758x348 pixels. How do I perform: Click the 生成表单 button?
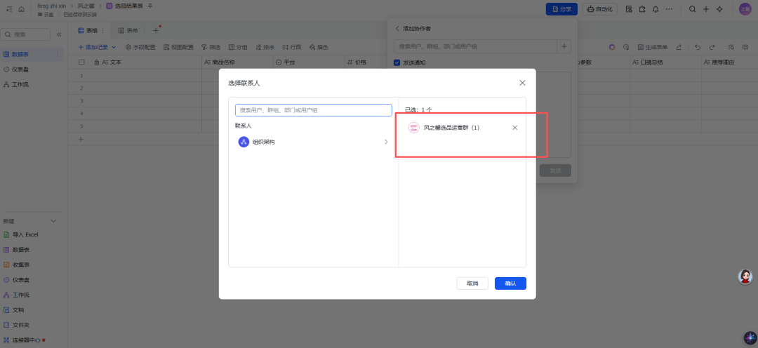[653, 48]
